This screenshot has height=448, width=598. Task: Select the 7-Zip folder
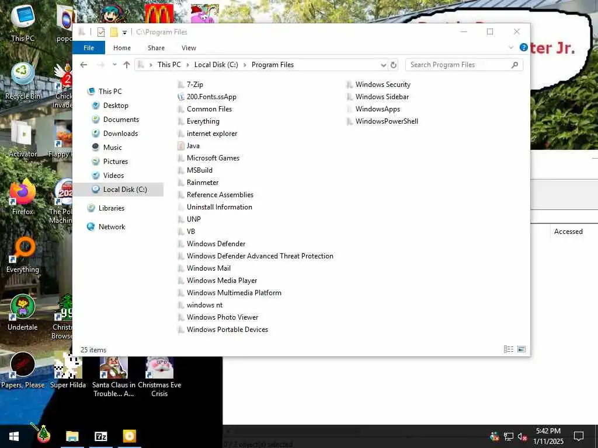click(x=194, y=85)
